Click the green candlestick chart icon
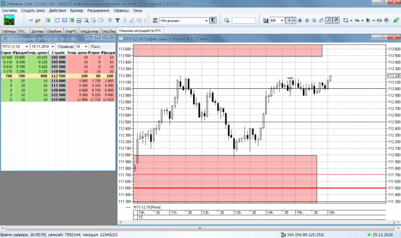 click(396, 20)
